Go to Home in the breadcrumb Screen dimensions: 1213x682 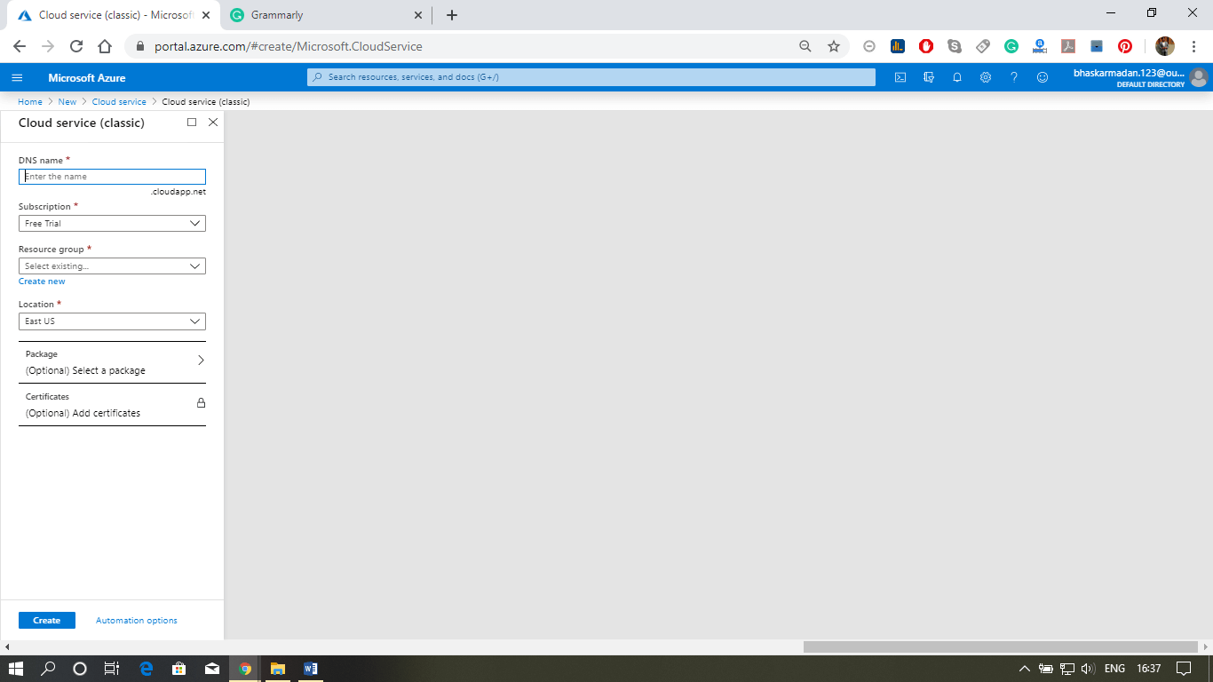(30, 102)
